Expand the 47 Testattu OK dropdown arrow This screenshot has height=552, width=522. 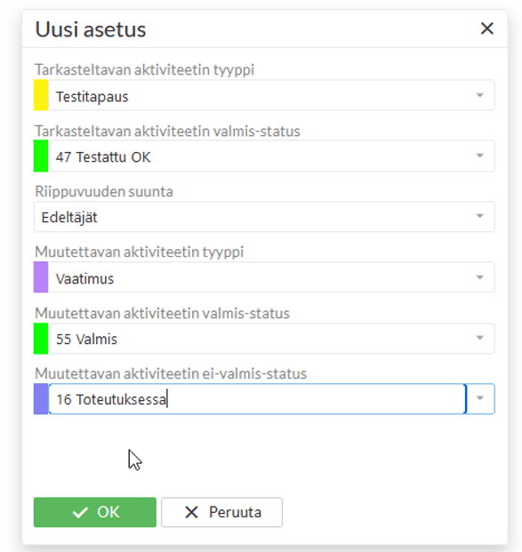(x=479, y=156)
